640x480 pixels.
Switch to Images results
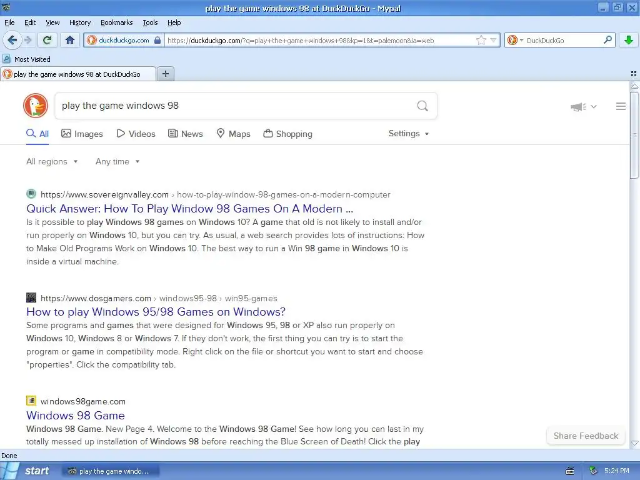82,134
